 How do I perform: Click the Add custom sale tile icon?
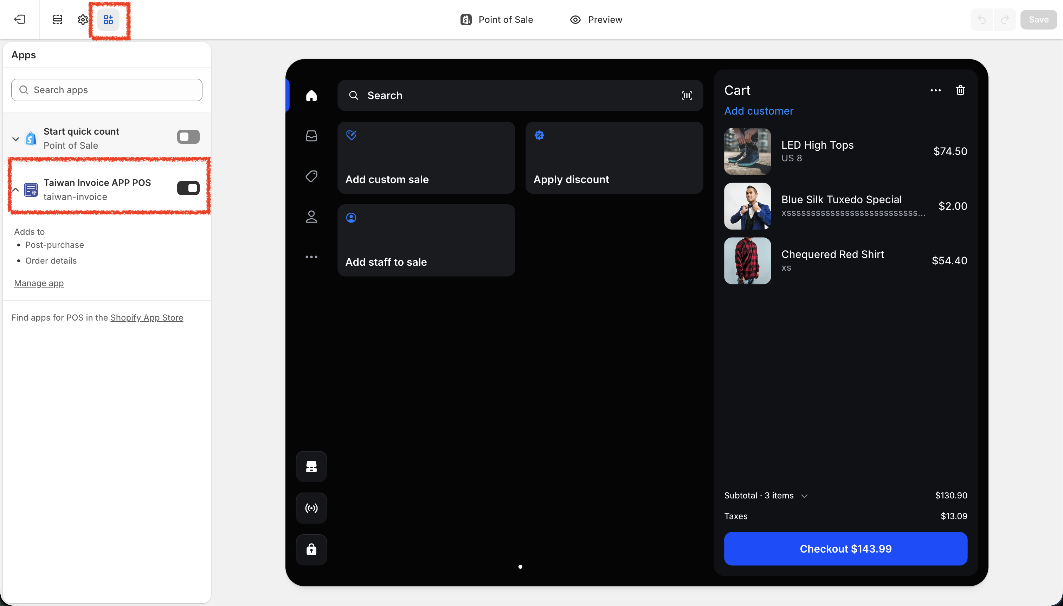(351, 135)
